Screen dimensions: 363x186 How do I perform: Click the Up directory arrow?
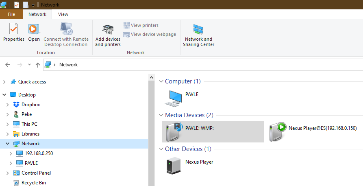point(38,65)
